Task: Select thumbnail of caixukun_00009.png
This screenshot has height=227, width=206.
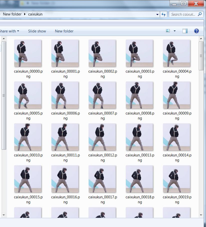Action: point(177,95)
